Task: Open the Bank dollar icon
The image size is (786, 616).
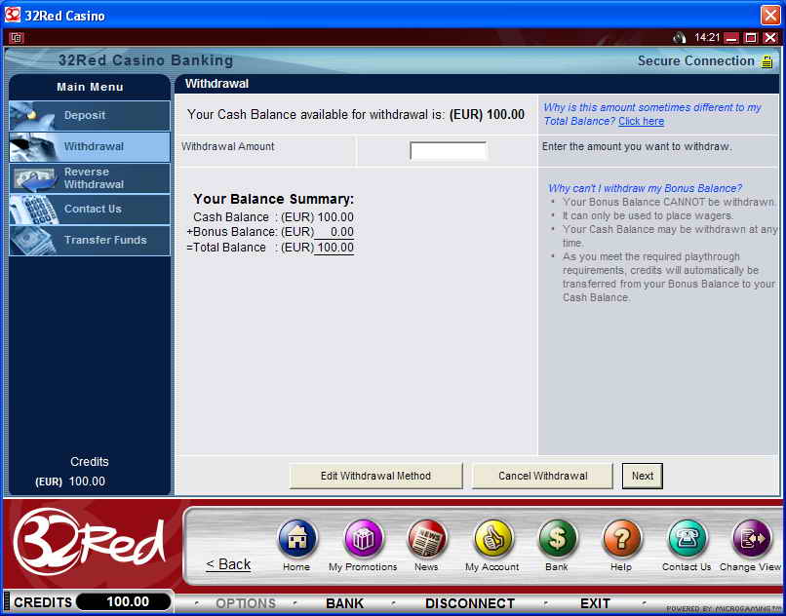Action: [557, 539]
